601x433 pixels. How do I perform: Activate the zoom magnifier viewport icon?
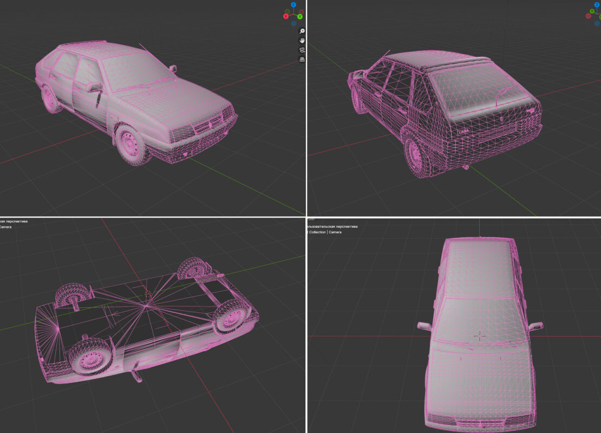pyautogui.click(x=302, y=31)
